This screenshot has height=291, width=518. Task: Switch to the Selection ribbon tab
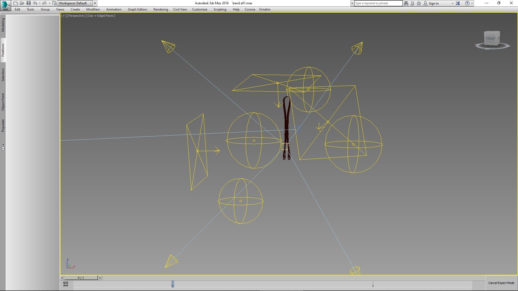click(x=3, y=75)
